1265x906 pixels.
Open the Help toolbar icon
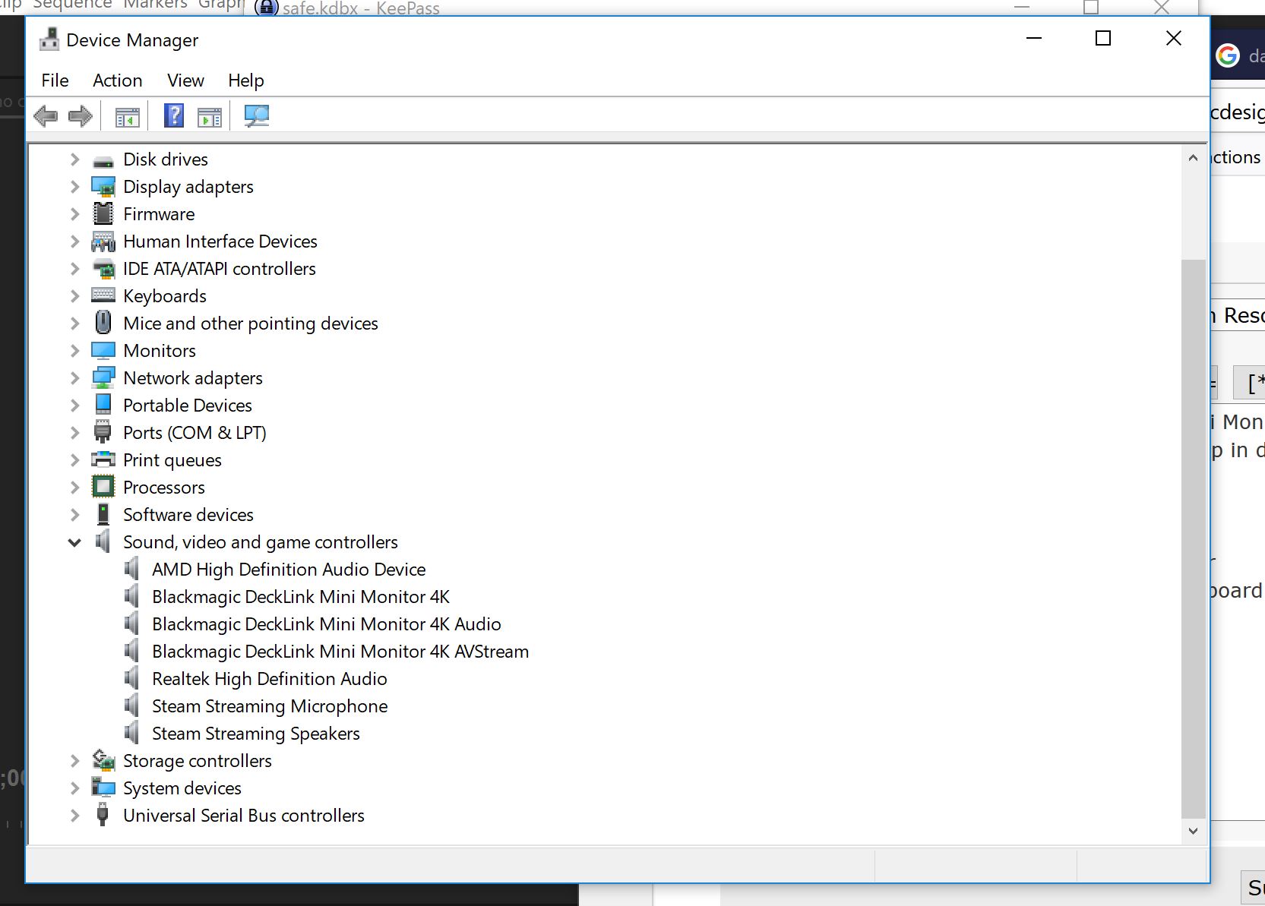[174, 116]
